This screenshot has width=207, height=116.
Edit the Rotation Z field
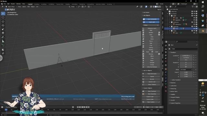tap(186, 67)
